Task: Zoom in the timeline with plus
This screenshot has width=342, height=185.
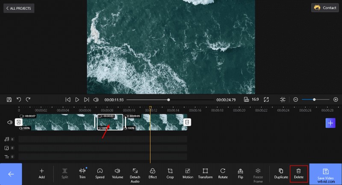Action: tap(336, 100)
